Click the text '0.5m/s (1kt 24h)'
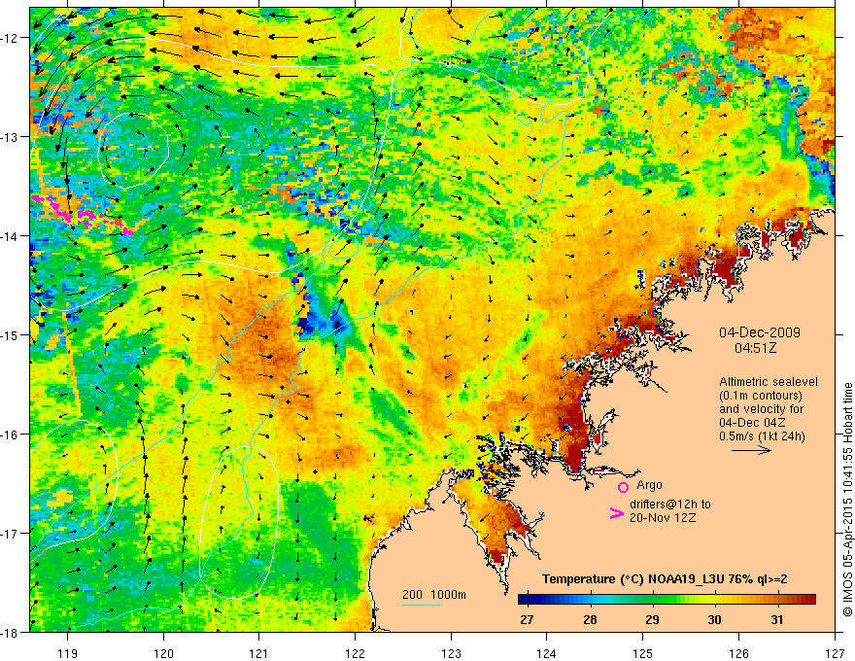 click(762, 436)
